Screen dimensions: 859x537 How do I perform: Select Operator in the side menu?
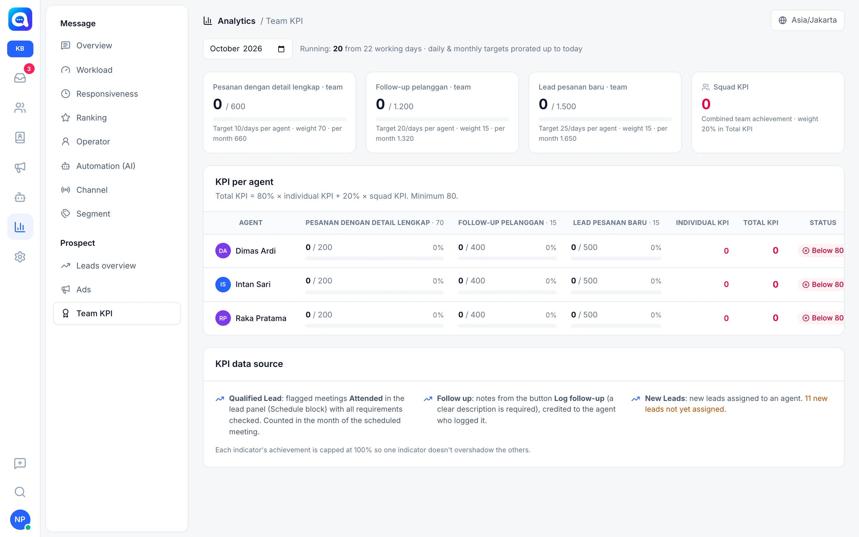tap(117, 141)
